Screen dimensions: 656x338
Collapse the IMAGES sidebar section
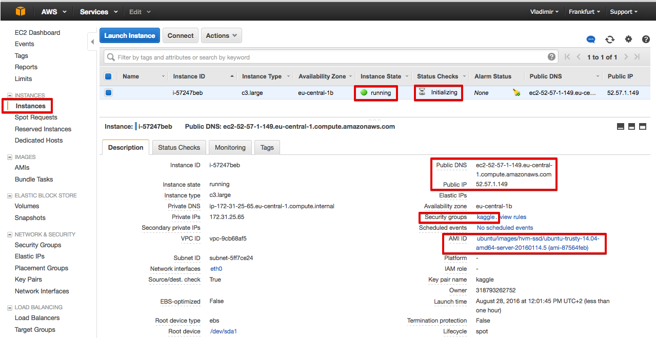coord(10,157)
